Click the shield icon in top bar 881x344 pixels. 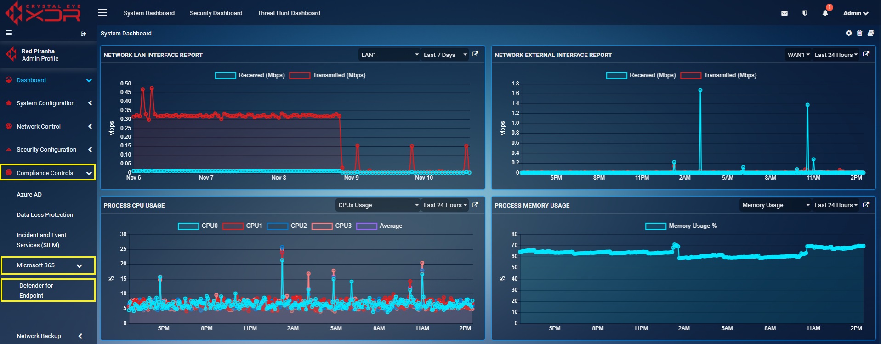point(805,13)
